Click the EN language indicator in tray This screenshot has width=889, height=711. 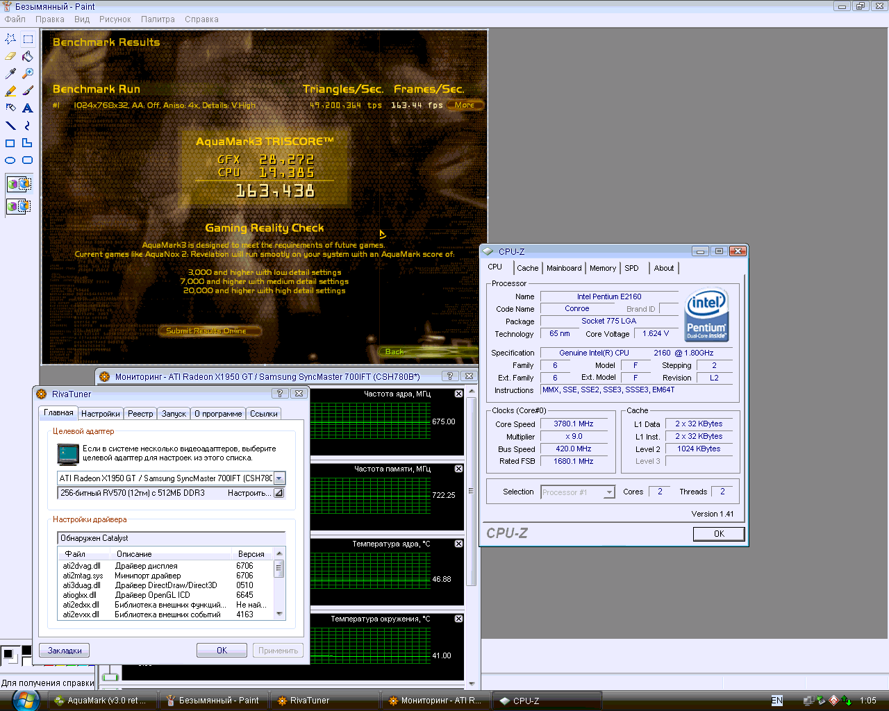pos(777,701)
